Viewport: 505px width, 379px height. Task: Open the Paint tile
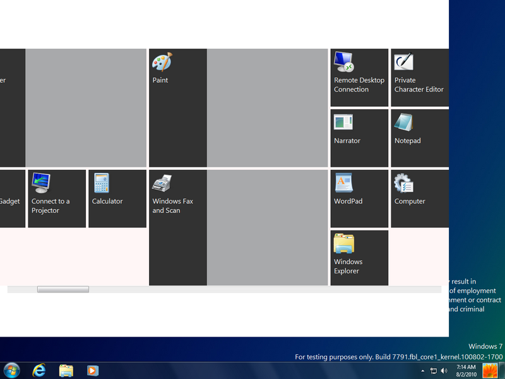coord(177,107)
